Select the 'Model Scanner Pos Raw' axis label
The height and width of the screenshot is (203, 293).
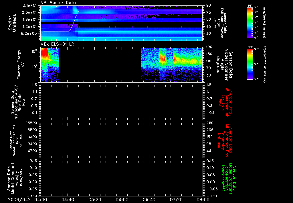pos(16,140)
